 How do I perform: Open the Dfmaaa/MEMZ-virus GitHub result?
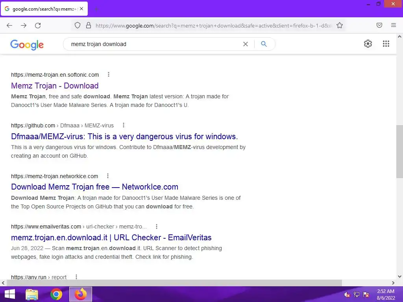click(124, 136)
